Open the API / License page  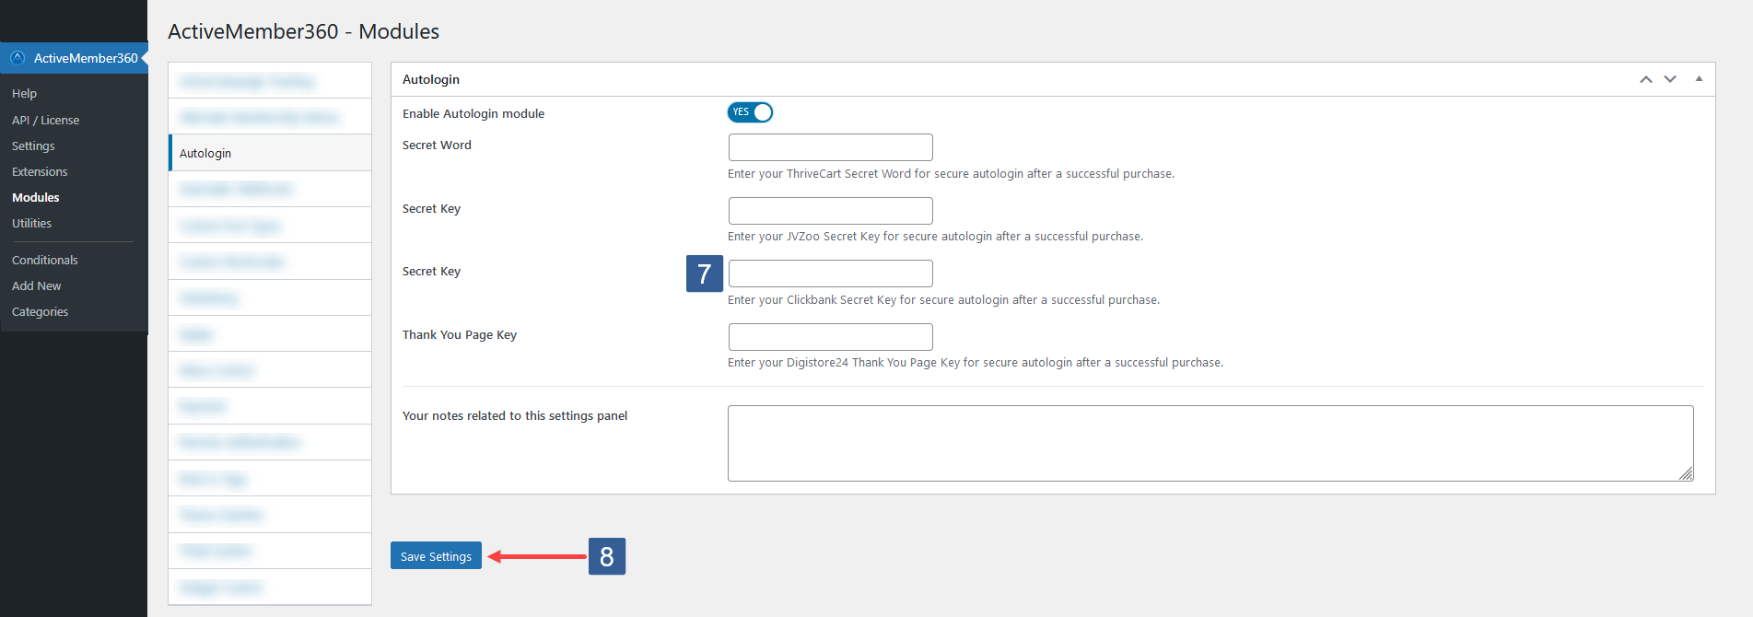[45, 120]
